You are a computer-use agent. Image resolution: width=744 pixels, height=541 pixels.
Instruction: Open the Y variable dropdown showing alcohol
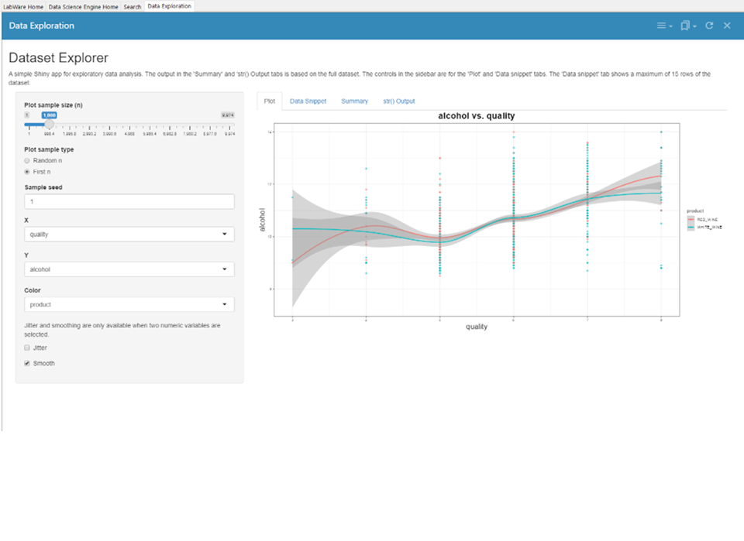(129, 269)
